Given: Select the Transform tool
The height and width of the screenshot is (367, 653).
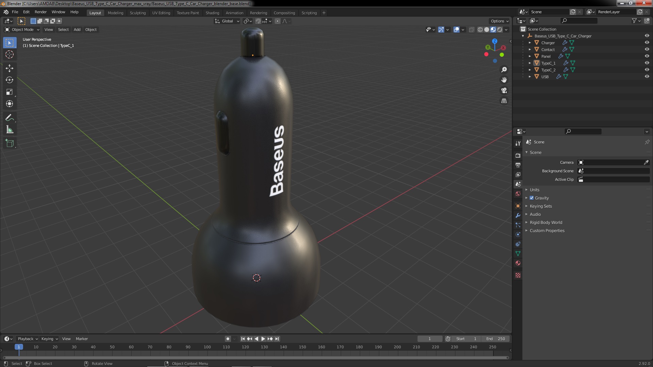Looking at the screenshot, I should coord(10,104).
